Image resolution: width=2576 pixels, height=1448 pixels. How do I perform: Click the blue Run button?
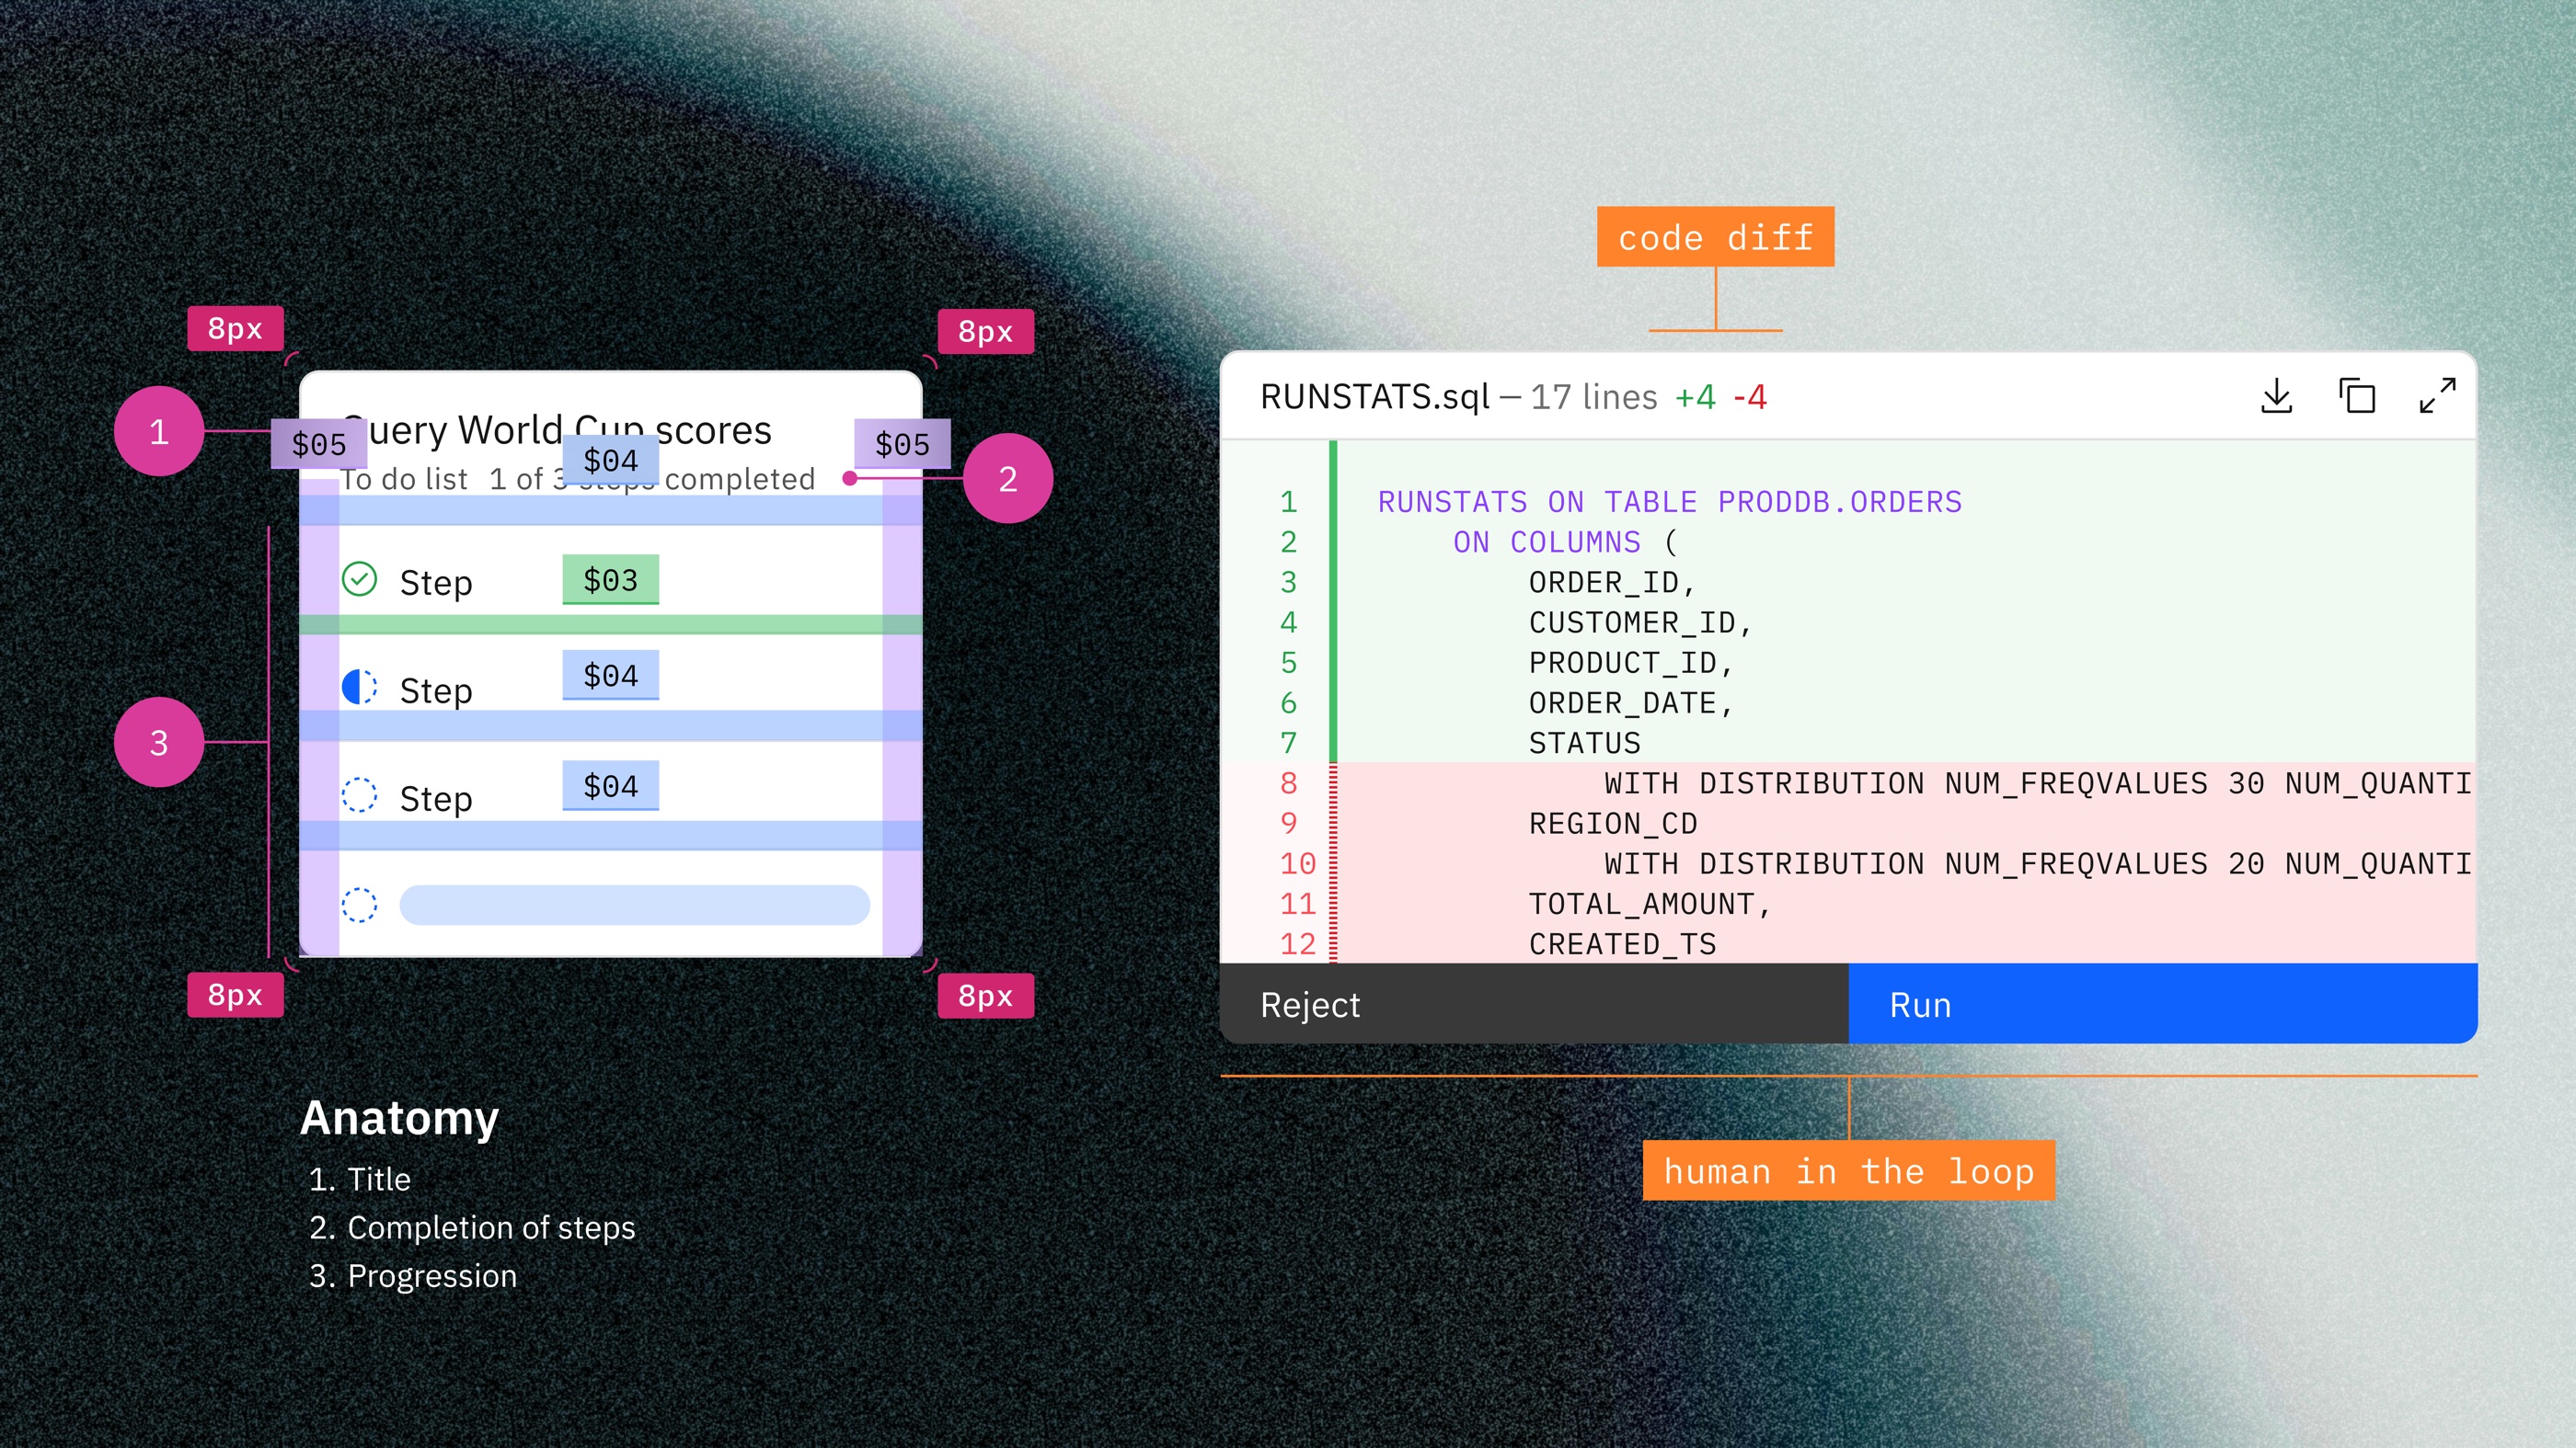coord(2163,1004)
